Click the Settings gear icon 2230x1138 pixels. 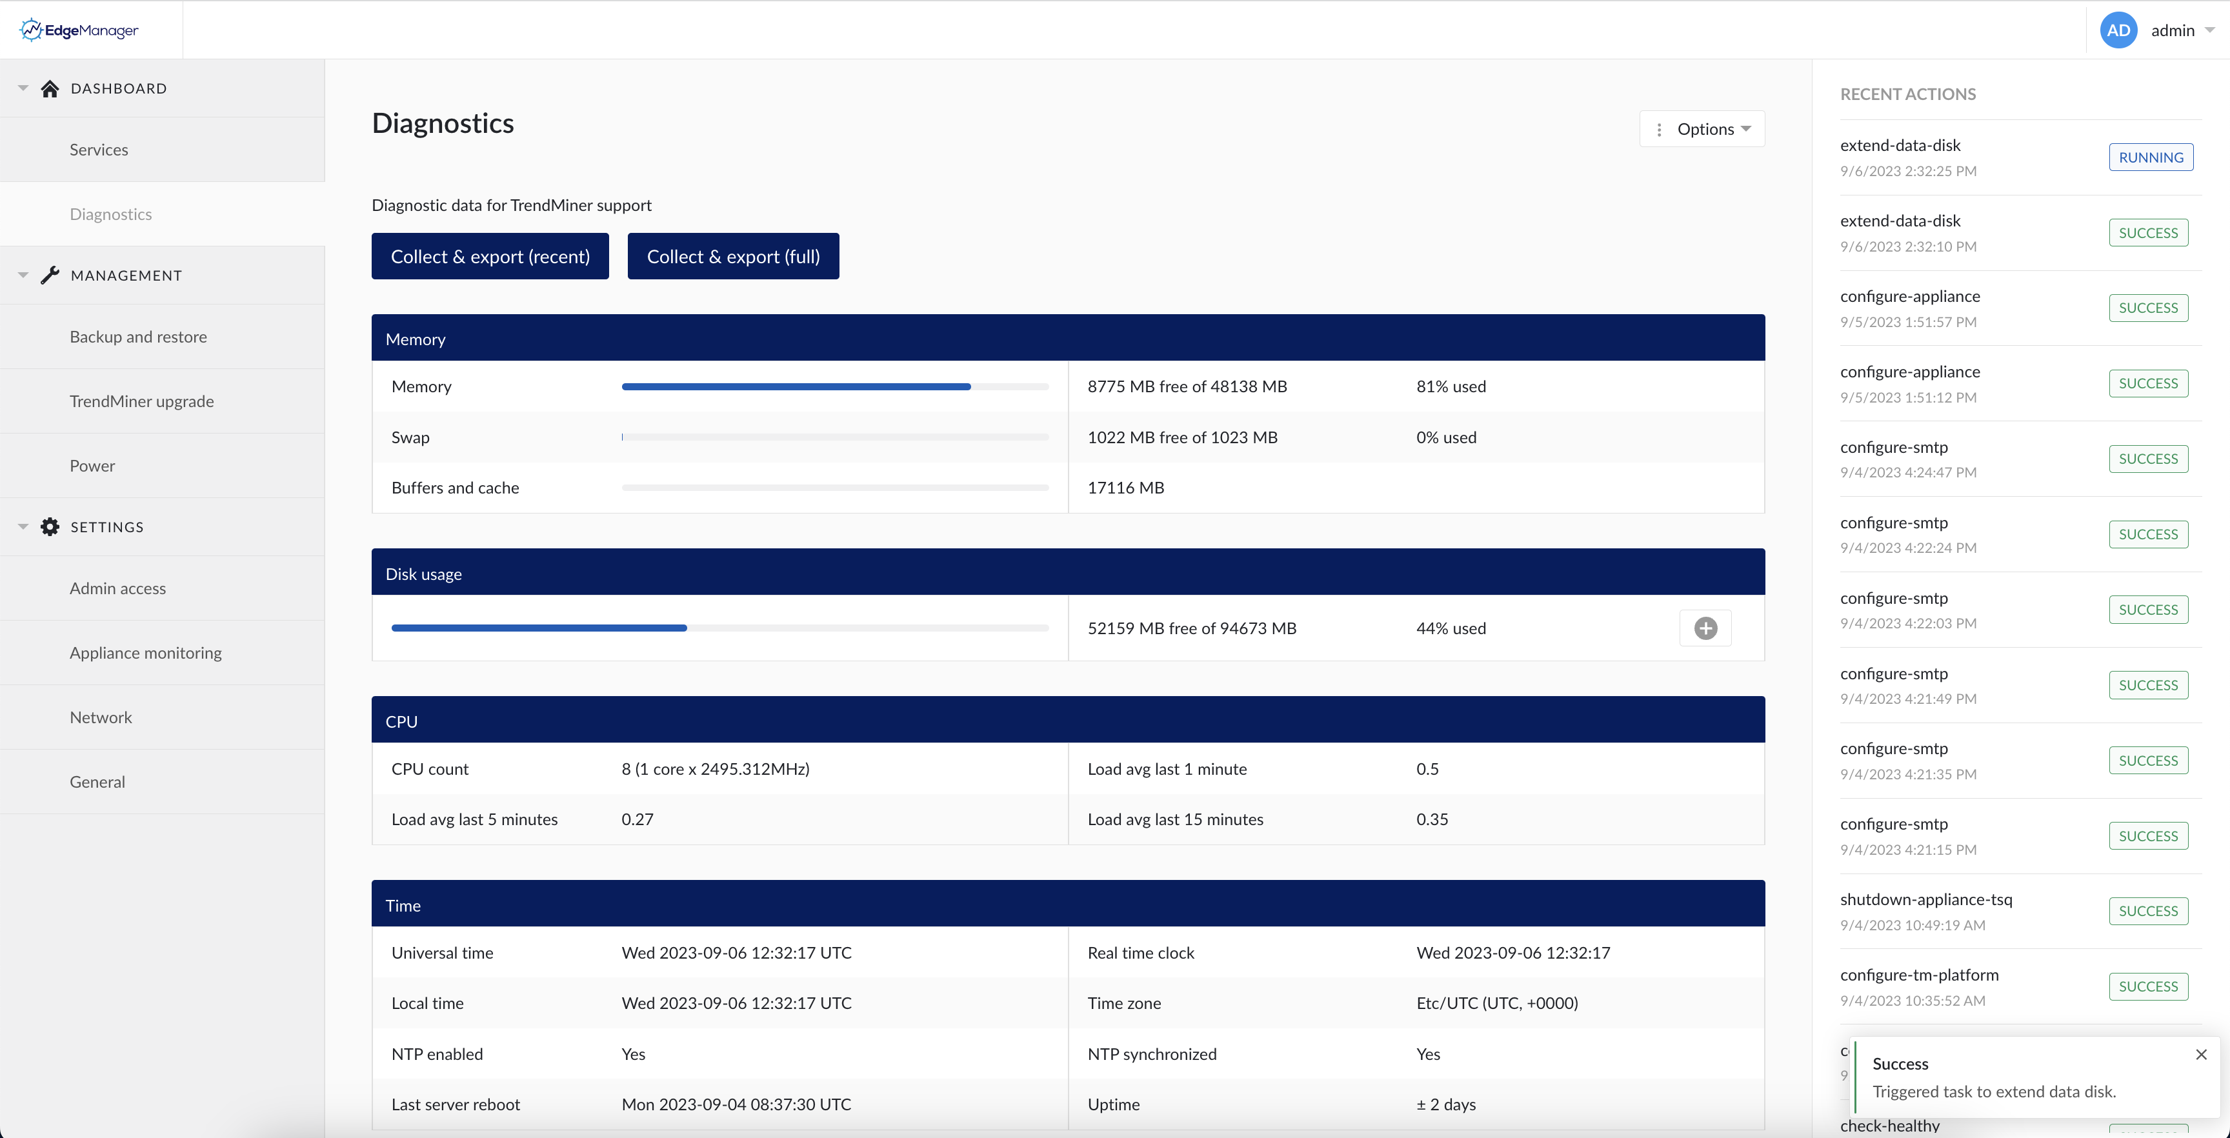[x=49, y=526]
